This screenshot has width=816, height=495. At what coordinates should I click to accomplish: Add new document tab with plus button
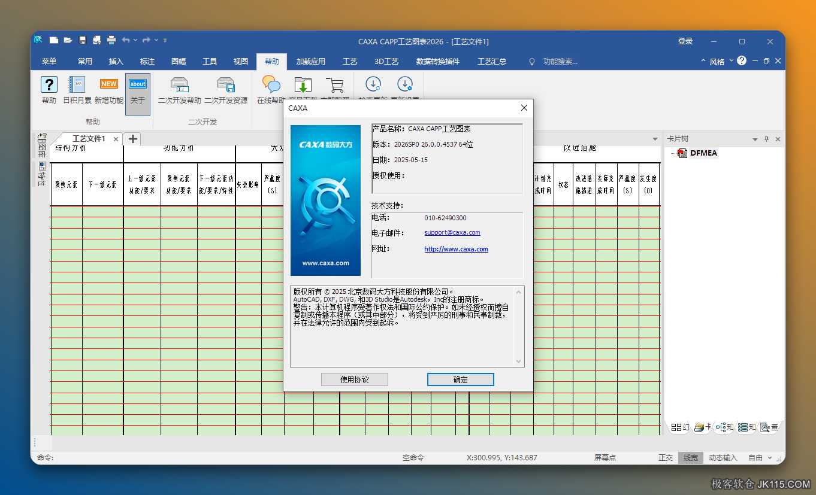tap(133, 139)
